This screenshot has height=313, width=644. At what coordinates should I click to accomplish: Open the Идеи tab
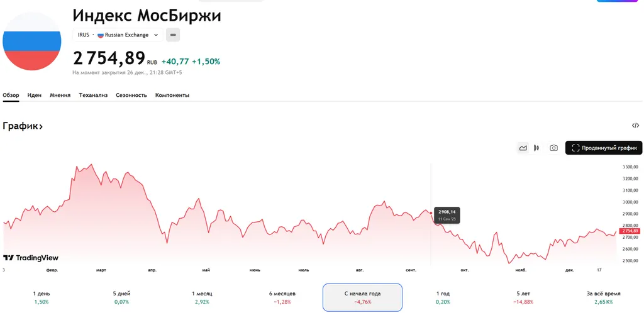(x=35, y=95)
